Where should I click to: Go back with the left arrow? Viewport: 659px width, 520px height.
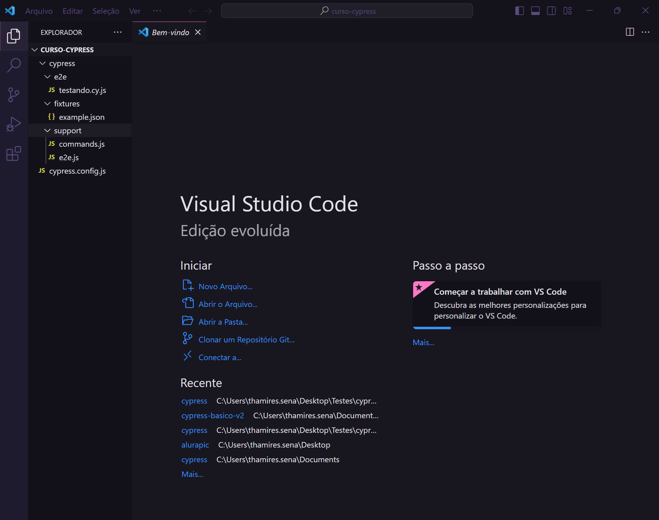(192, 11)
